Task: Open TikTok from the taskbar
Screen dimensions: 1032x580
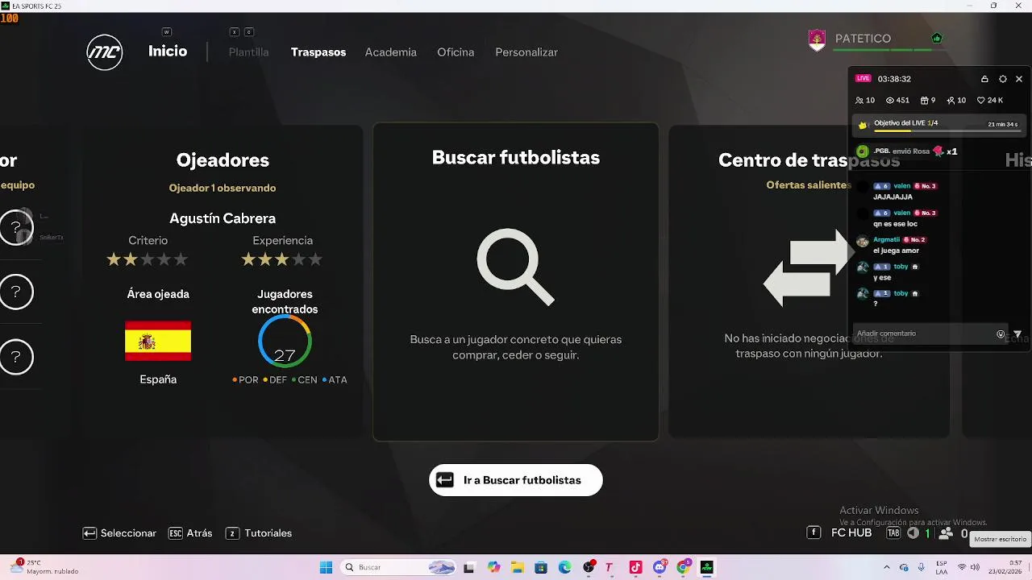Action: pos(635,567)
